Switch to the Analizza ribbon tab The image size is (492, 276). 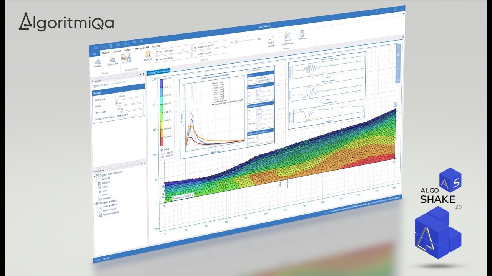(x=117, y=51)
